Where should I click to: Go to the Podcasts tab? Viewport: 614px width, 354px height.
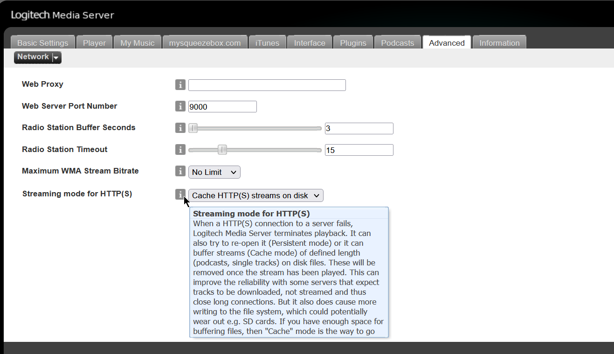398,42
